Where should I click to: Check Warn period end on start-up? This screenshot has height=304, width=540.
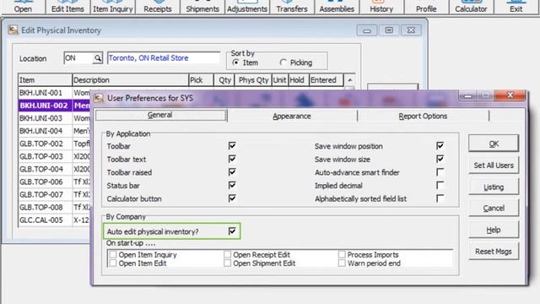tap(342, 263)
